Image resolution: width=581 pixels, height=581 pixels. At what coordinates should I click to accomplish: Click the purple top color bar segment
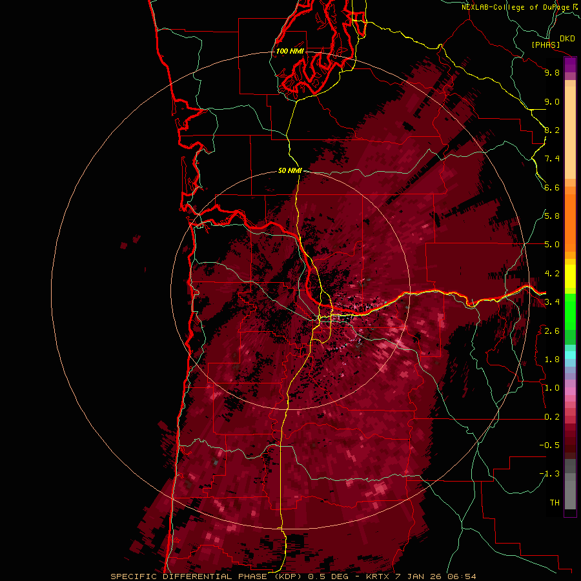[570, 65]
